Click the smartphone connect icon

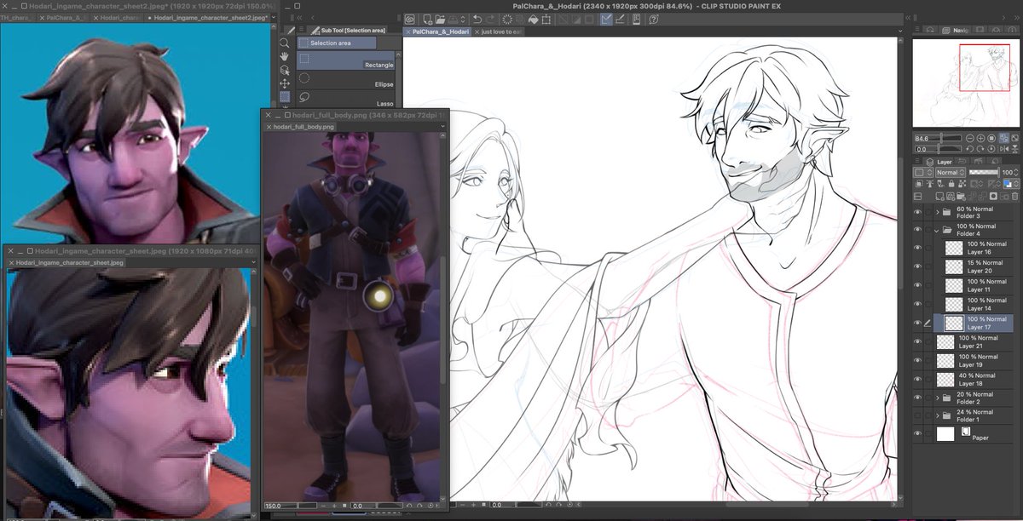636,19
